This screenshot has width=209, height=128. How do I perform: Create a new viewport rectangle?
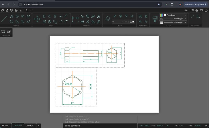3,31
